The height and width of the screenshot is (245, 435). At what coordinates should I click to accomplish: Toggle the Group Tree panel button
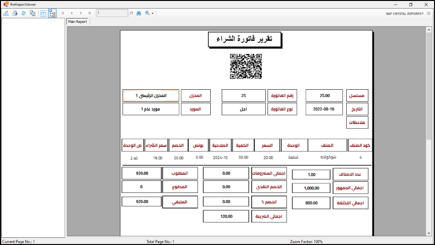pos(52,13)
